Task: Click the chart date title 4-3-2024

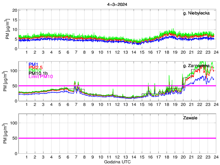Action: (117, 4)
